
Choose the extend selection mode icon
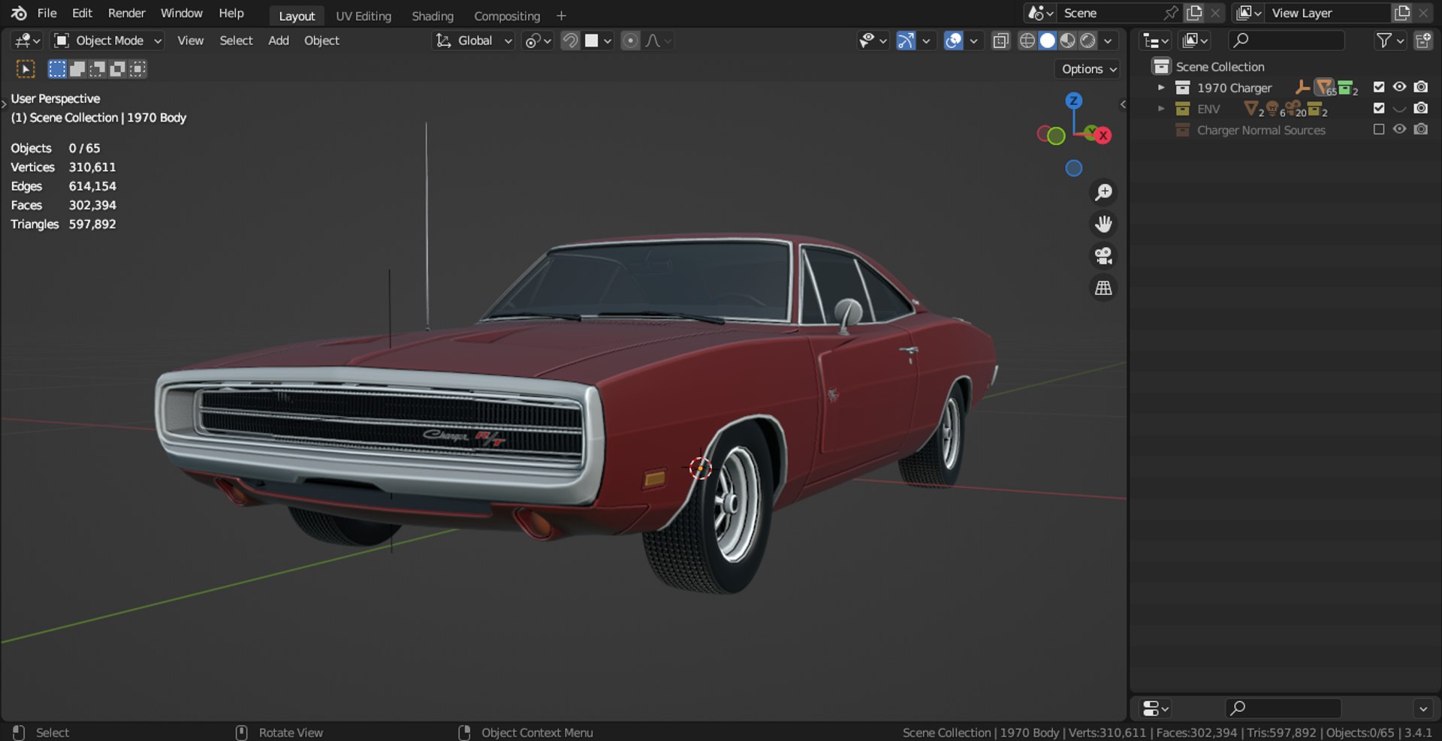tap(77, 69)
